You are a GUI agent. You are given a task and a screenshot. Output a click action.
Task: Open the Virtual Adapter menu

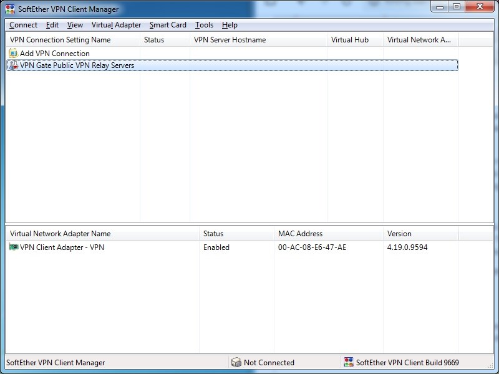(x=116, y=25)
